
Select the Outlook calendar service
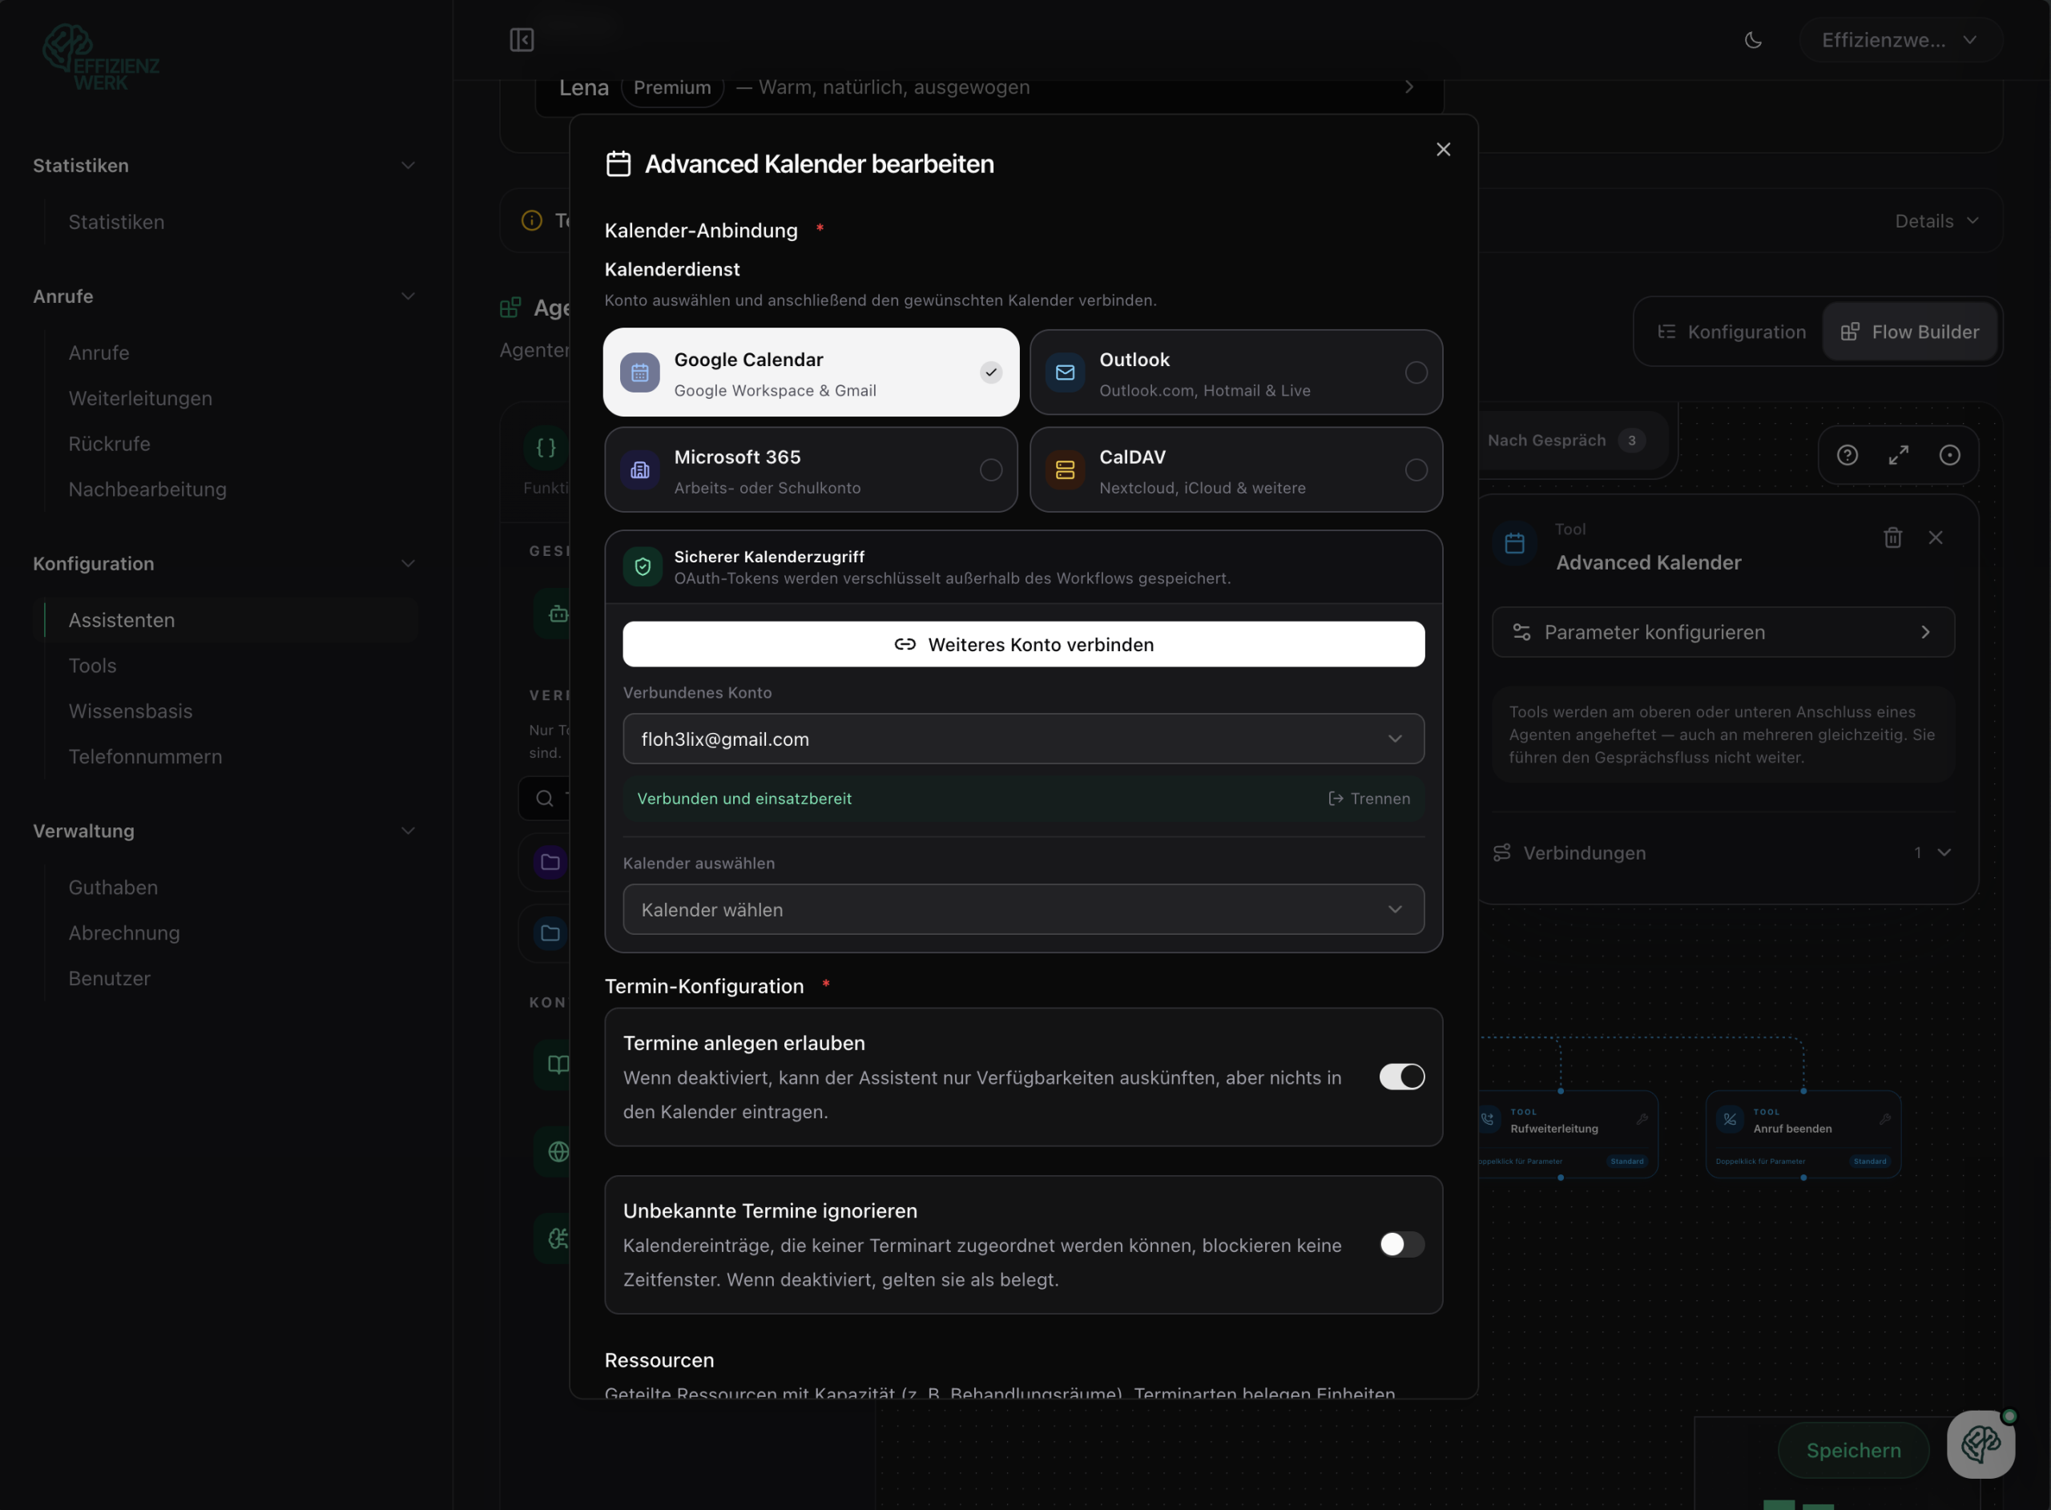(1235, 372)
